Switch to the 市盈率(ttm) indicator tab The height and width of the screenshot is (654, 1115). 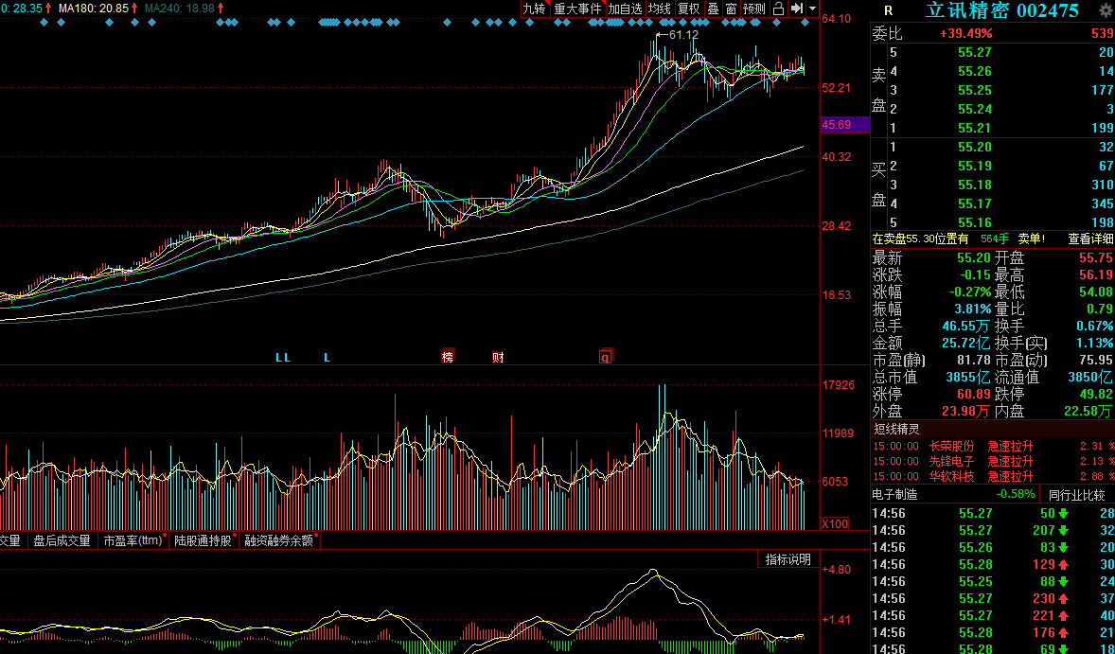tap(133, 540)
